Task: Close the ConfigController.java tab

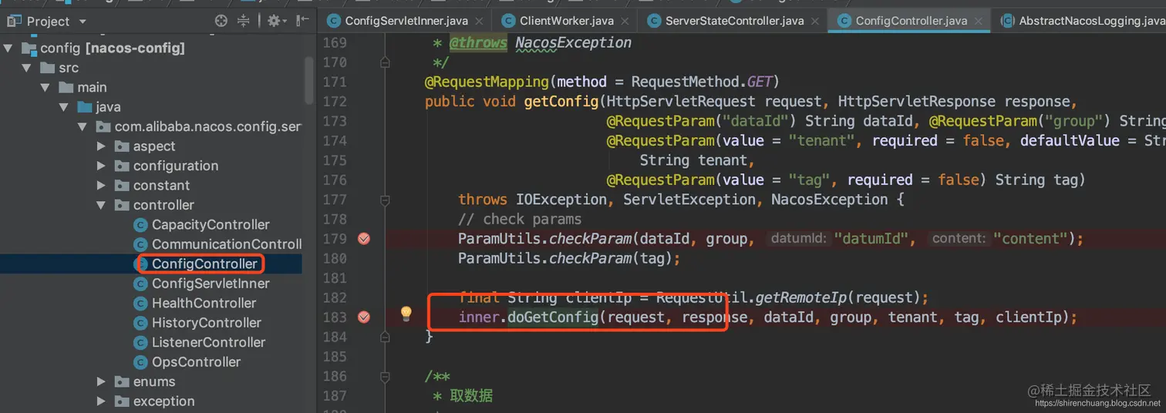Action: 979,22
